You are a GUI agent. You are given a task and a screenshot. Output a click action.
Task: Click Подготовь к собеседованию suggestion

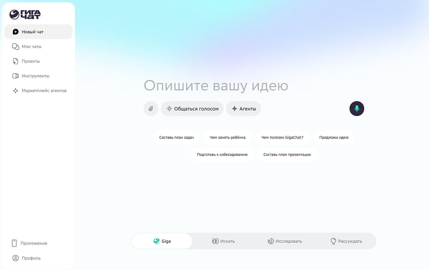pos(222,154)
